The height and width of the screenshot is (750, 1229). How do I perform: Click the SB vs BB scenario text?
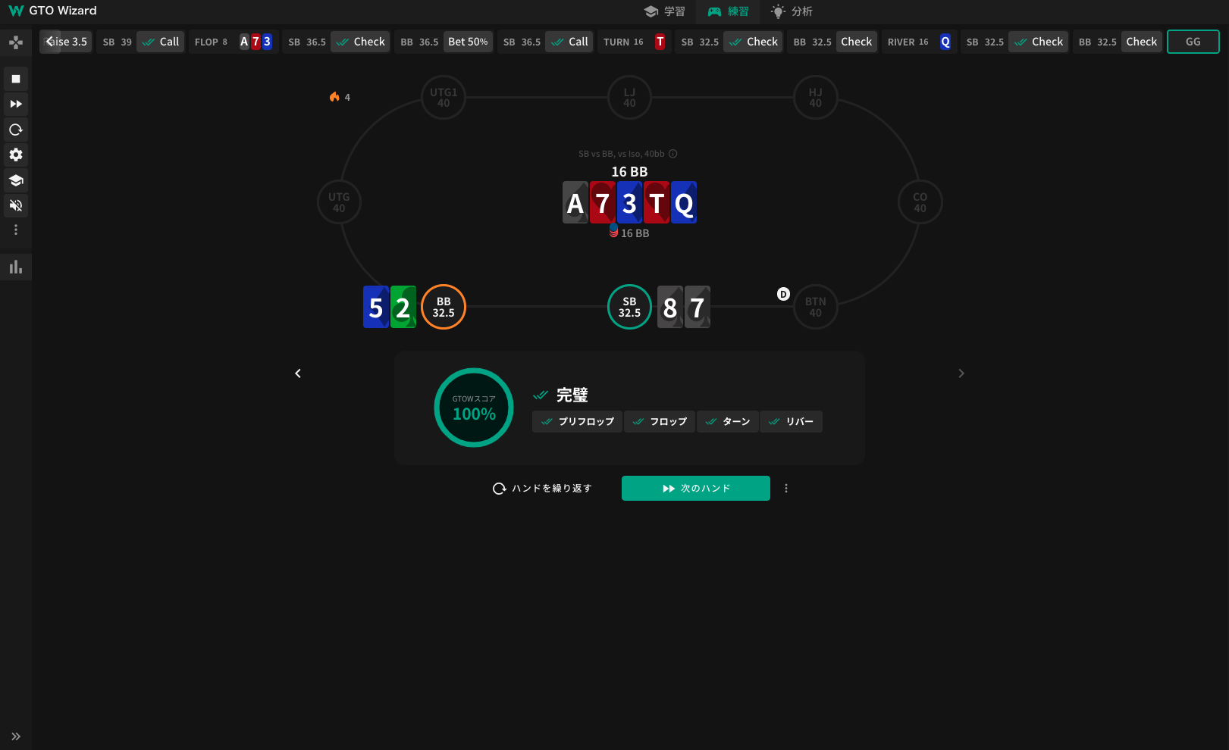(621, 154)
